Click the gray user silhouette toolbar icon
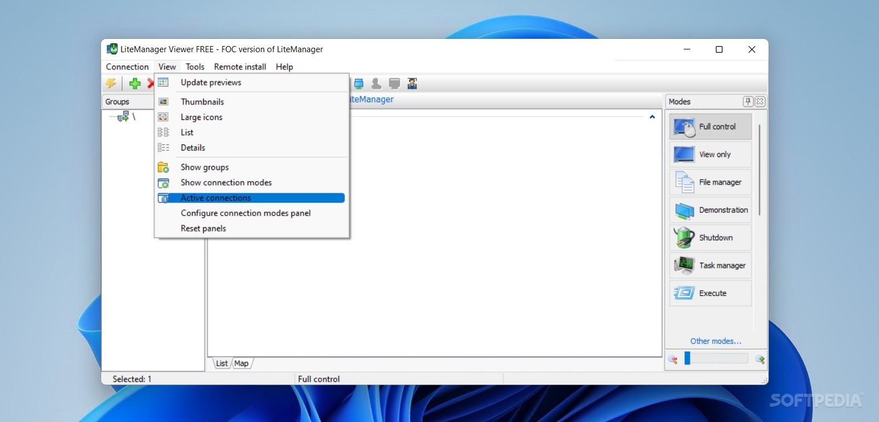The height and width of the screenshot is (422, 879). (x=376, y=84)
